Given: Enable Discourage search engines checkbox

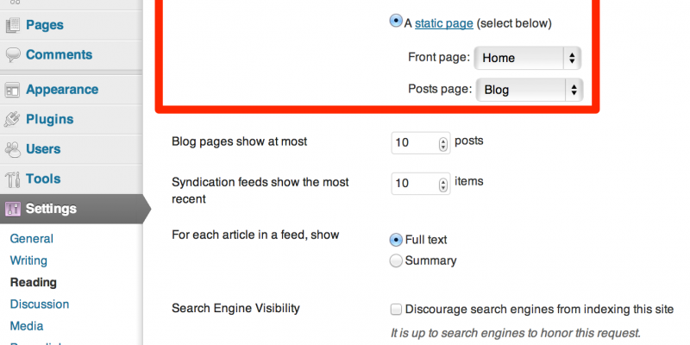Looking at the screenshot, I should click(x=396, y=309).
